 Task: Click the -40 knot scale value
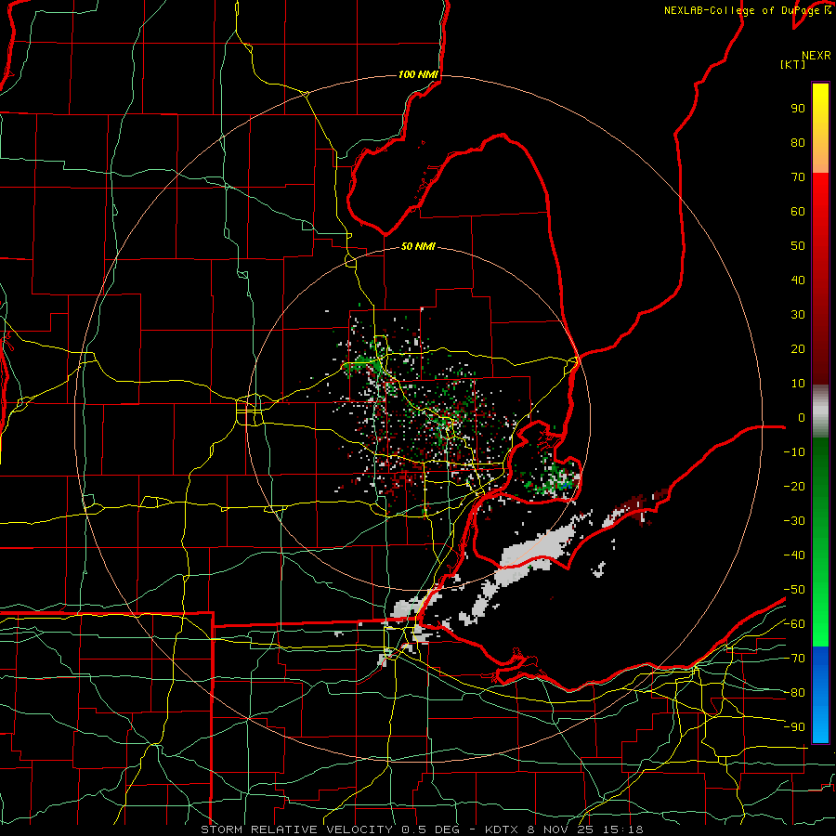pyautogui.click(x=794, y=555)
